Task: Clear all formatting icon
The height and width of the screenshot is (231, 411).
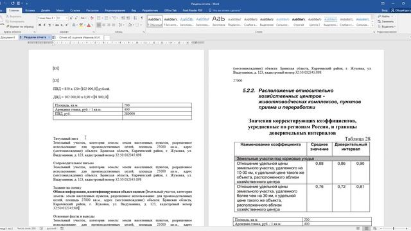Action: 92,18
